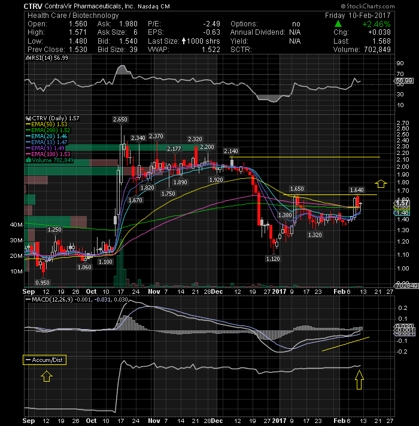
Task: Click the Last Size up-arrow icon
Action: tap(184, 41)
